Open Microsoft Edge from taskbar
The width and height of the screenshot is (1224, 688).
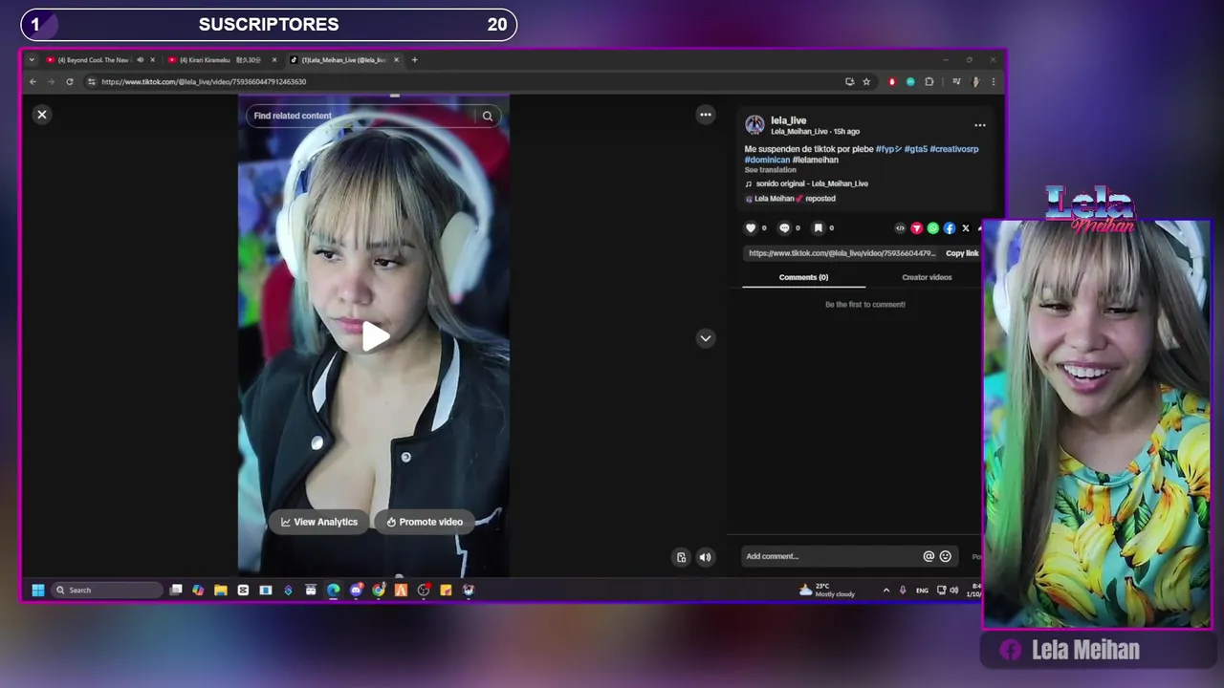(334, 591)
